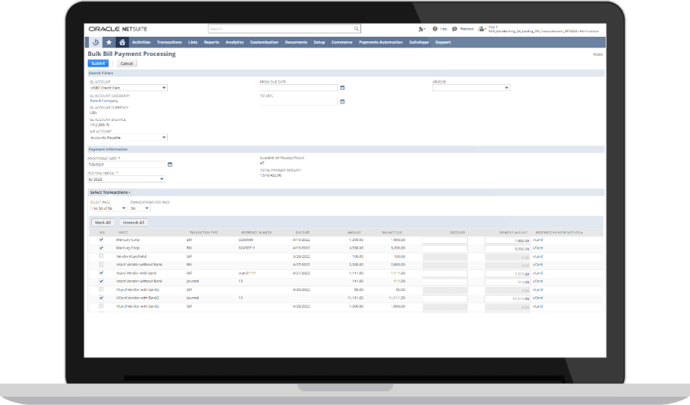Click the person-plus icon left of Help

tap(421, 29)
